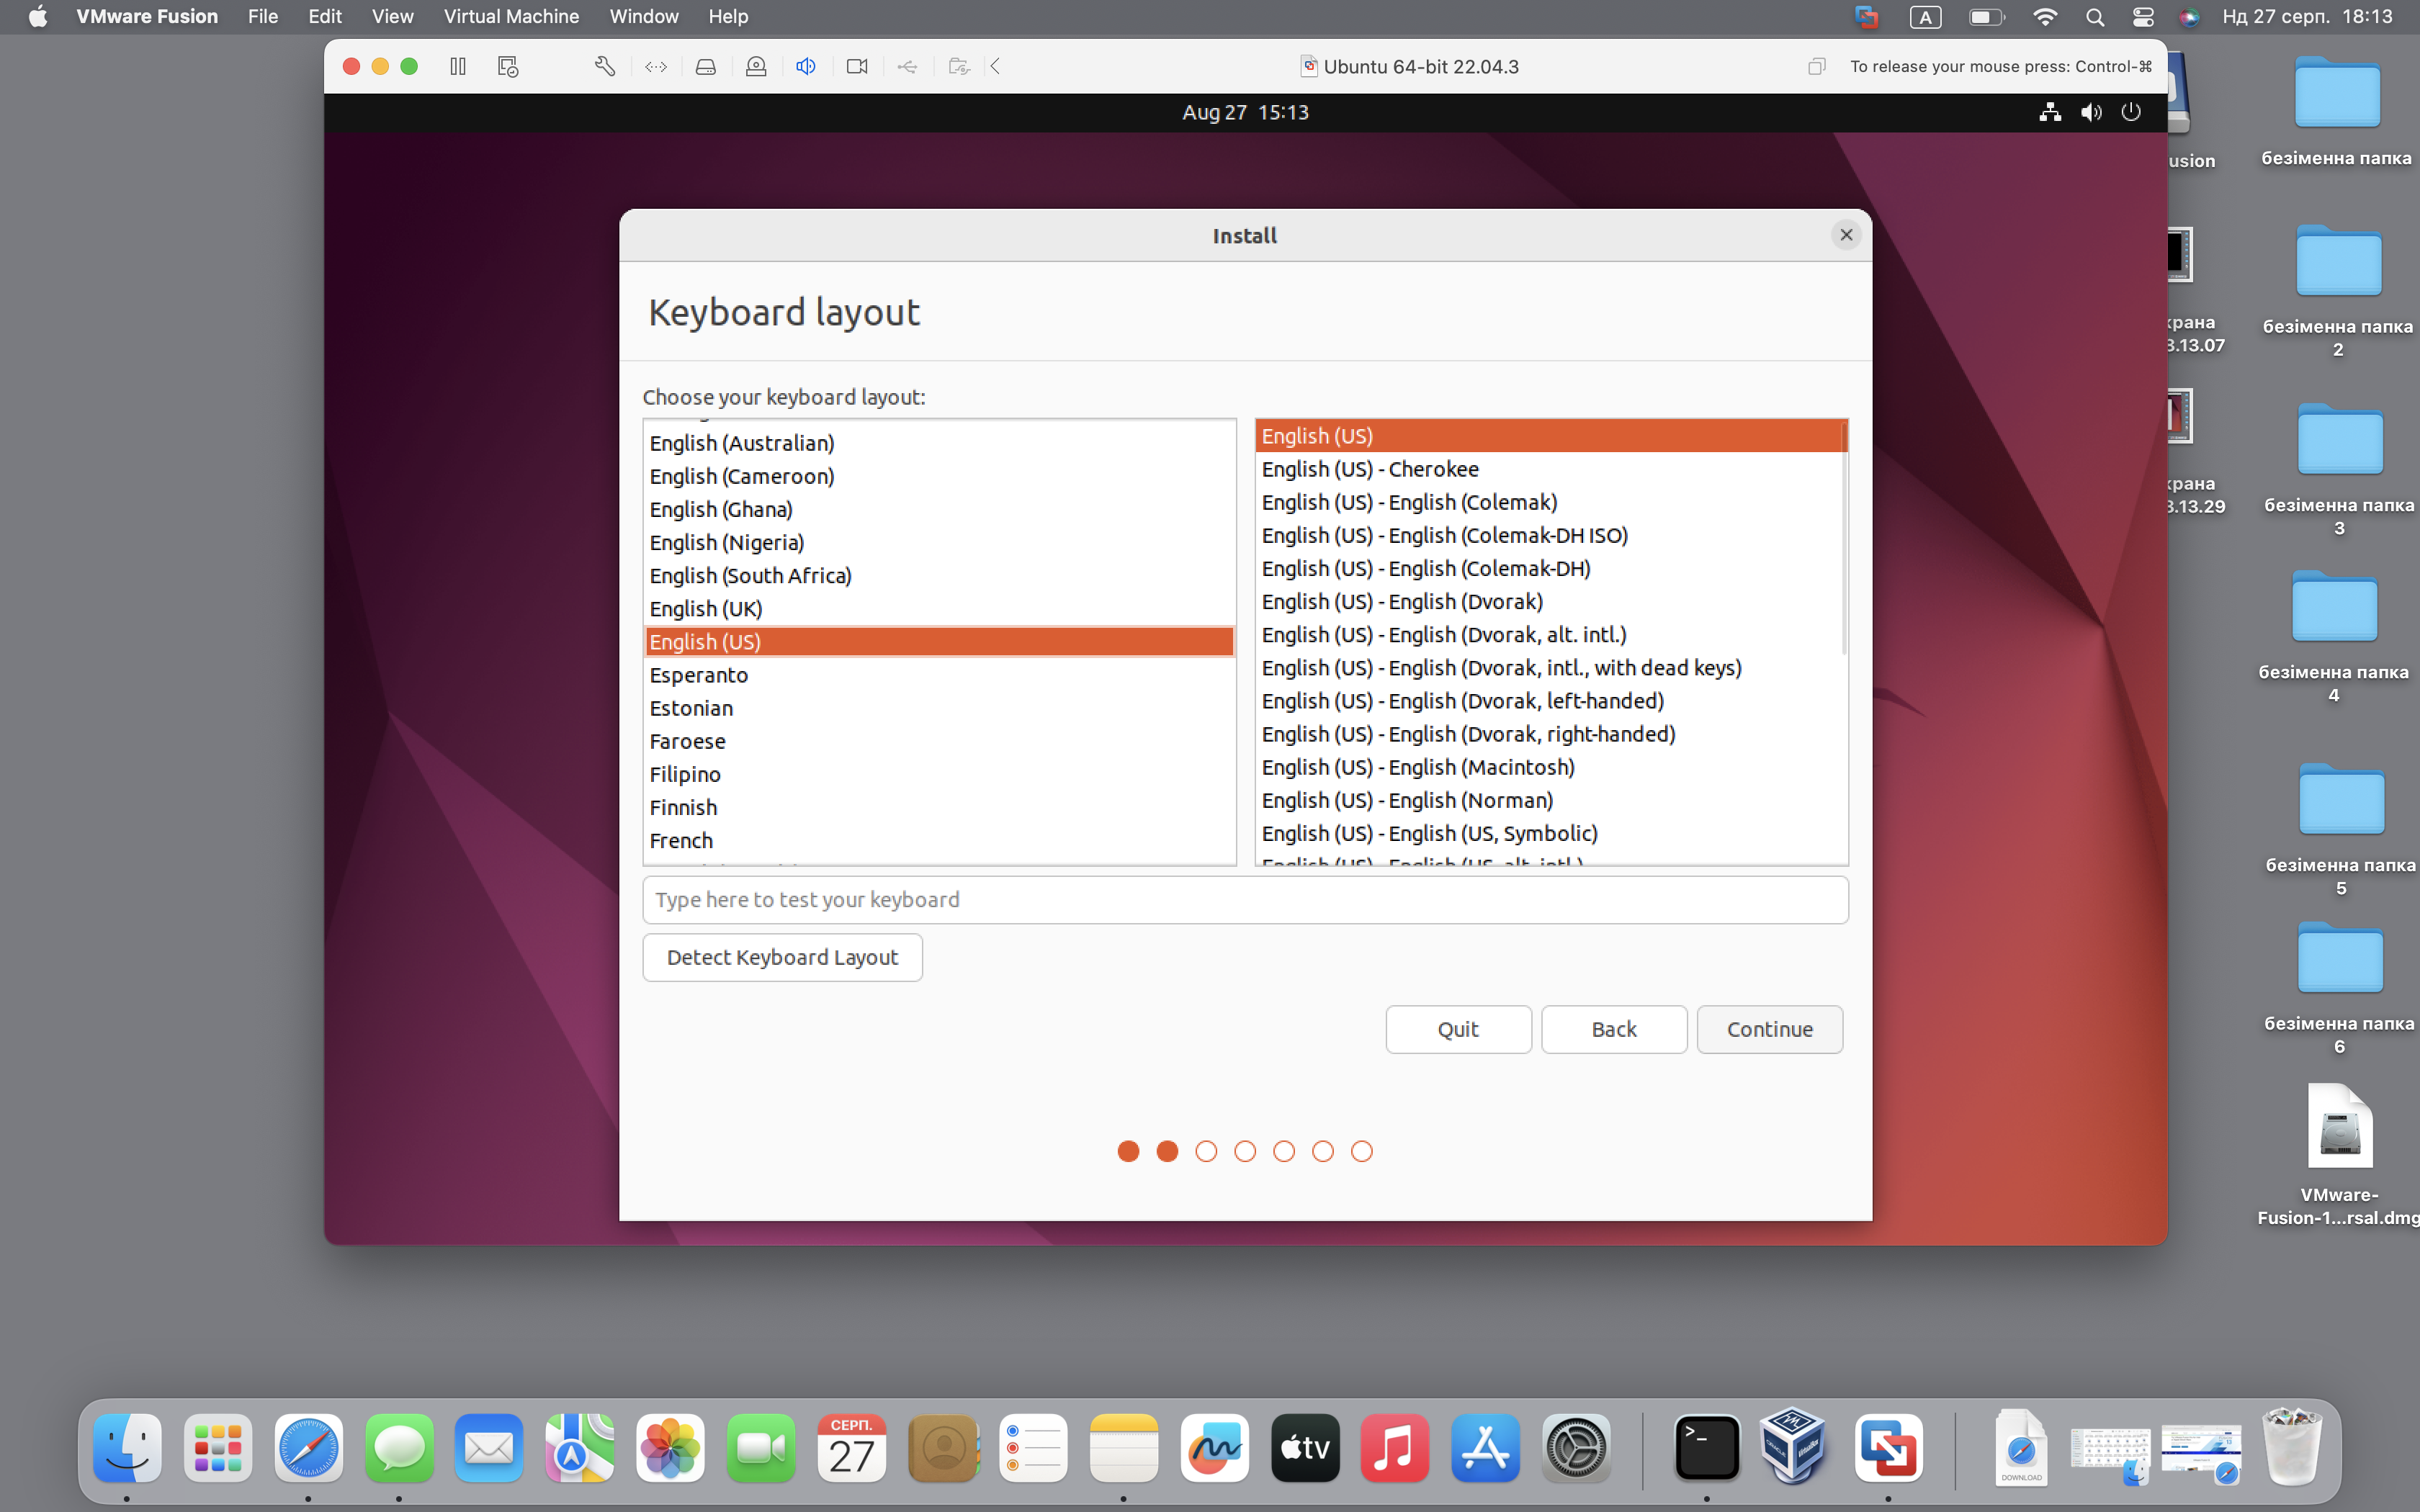Open the View menu
2420x1512 pixels.
[x=393, y=16]
